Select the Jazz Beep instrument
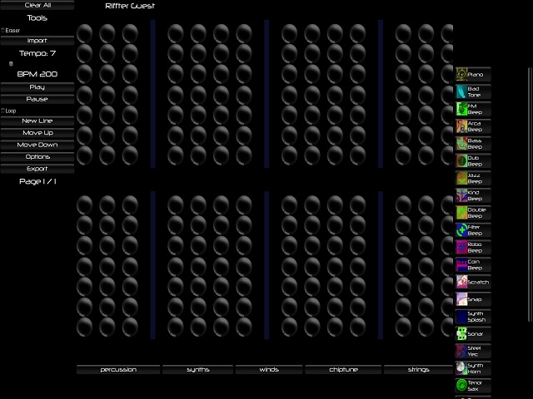This screenshot has width=533, height=399. (473, 178)
